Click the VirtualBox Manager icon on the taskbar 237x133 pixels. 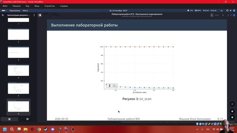[x=60, y=129]
